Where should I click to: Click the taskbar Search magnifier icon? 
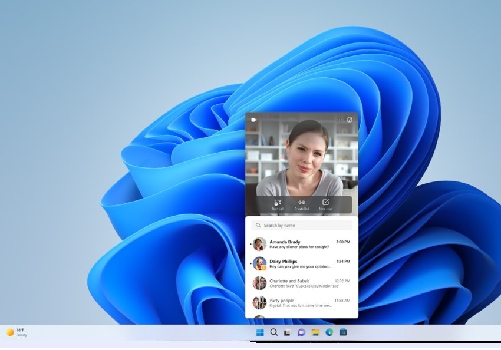(274, 332)
